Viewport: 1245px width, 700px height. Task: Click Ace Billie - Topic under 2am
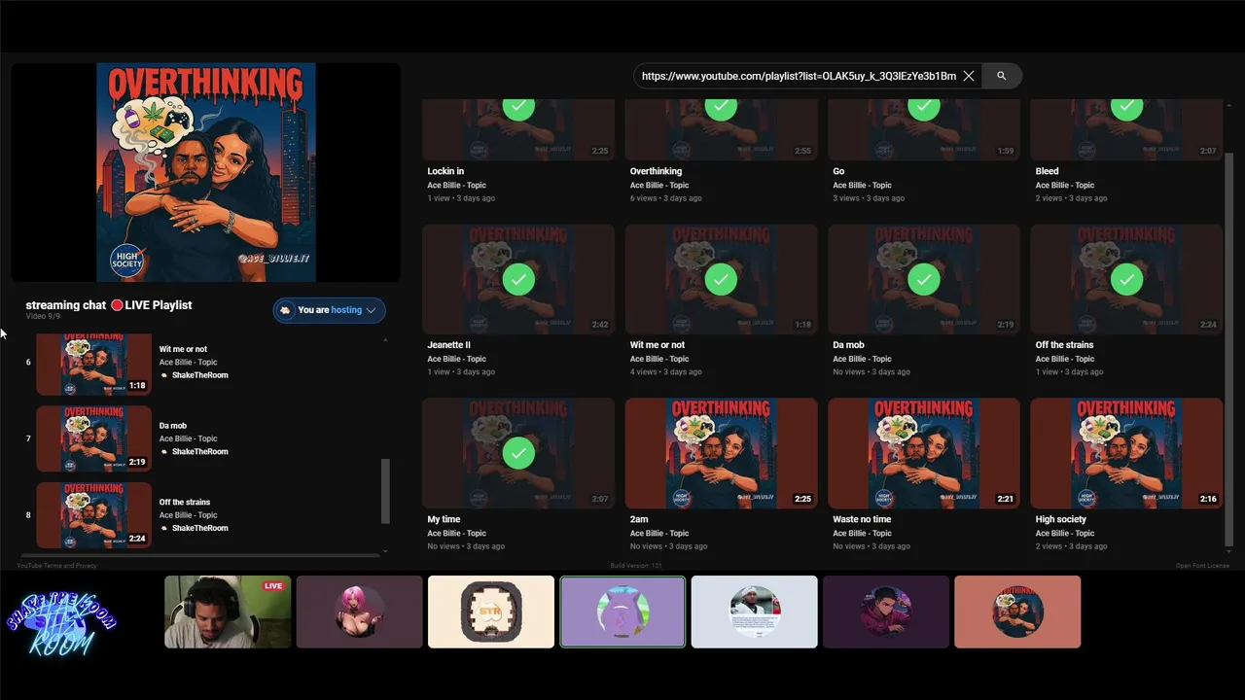point(658,533)
